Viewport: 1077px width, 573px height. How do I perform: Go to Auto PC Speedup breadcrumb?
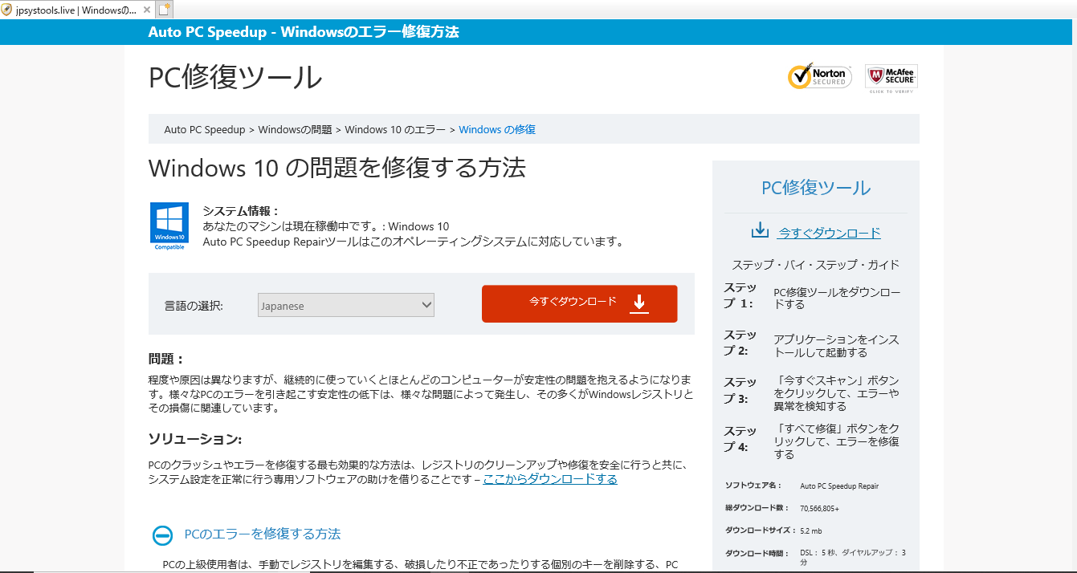pos(205,129)
